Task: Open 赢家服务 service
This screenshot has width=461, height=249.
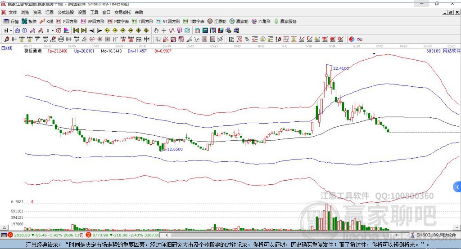Action: tap(285, 22)
